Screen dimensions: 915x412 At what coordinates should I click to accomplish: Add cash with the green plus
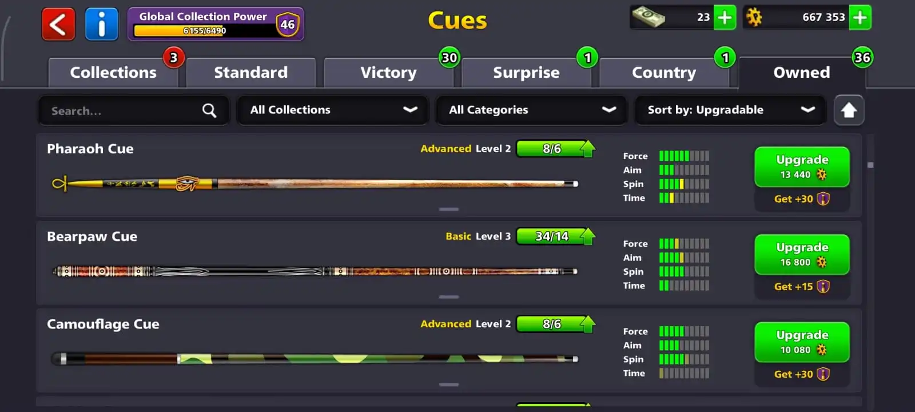point(725,18)
